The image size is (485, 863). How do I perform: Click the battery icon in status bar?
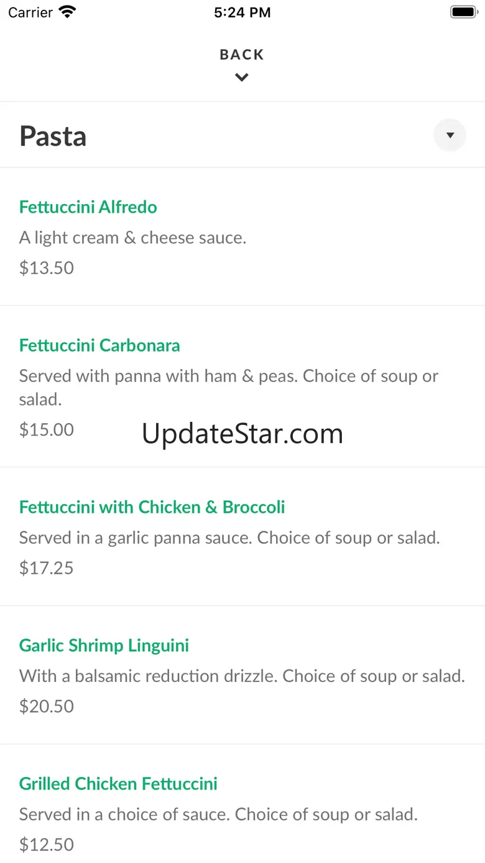tap(463, 12)
